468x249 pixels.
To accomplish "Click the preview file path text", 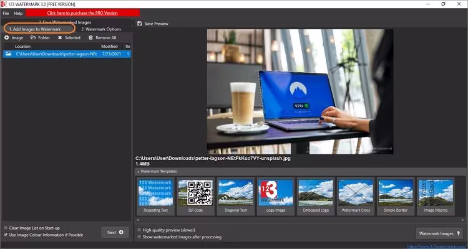I will pos(213,159).
